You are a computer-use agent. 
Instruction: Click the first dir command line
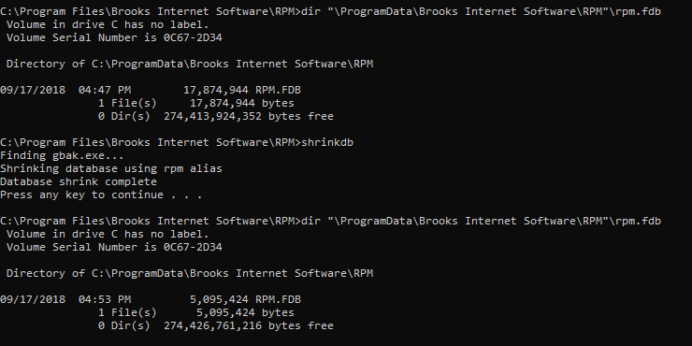[x=330, y=11]
